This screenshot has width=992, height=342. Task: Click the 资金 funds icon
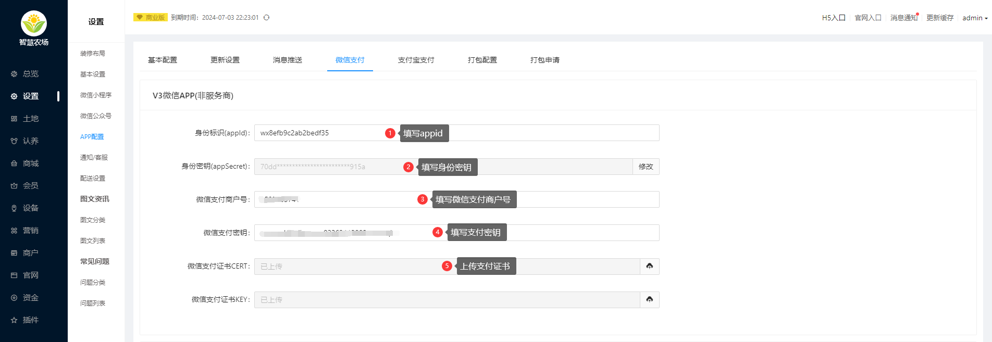(14, 298)
